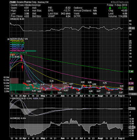Click the MACD current value tag on right axis
Screen dimensions: 137x140
click(132, 108)
